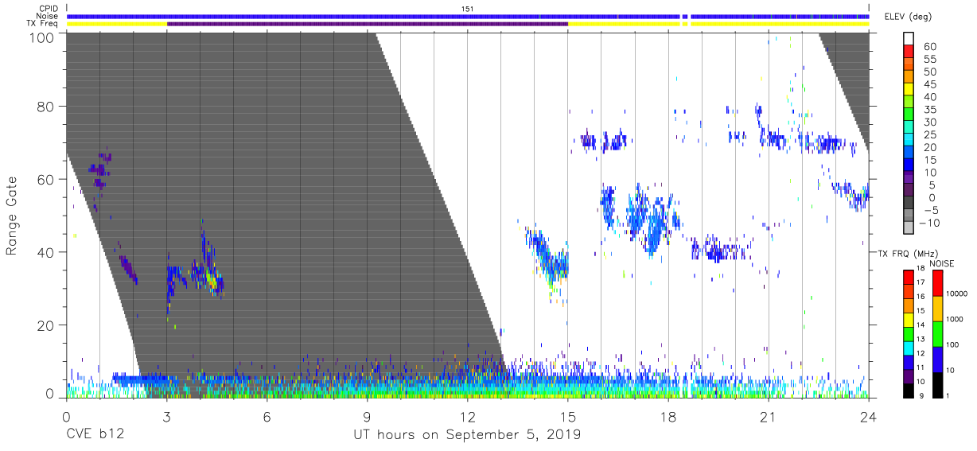This screenshot has height=451, width=977.
Task: Click the NOISE legend title
Action: tap(943, 263)
